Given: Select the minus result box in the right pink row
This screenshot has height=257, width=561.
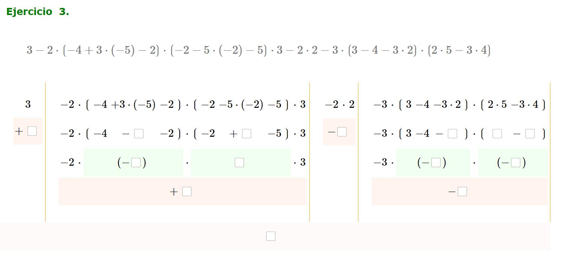Looking at the screenshot, I should [x=462, y=192].
